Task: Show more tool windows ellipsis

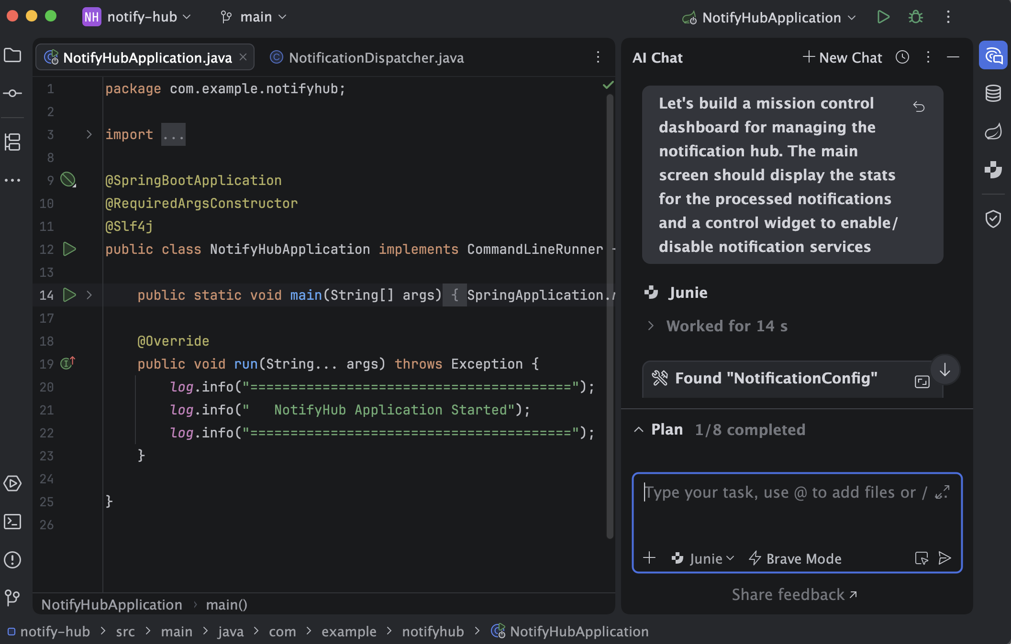Action: point(12,180)
